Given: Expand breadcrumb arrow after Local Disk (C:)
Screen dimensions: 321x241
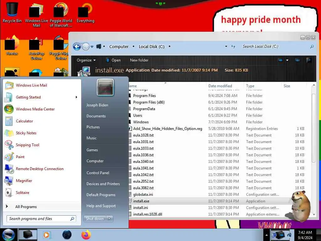Looking at the screenshot, I should [169, 46].
